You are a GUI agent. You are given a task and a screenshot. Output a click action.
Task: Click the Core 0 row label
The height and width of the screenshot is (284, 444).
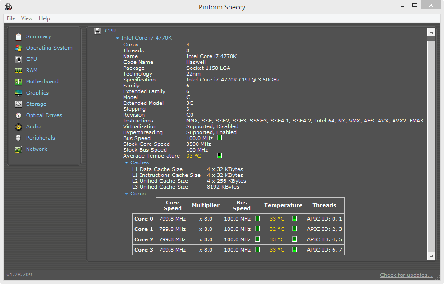point(144,219)
